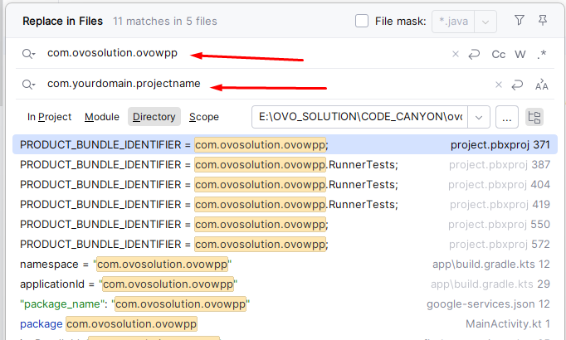Screen dimensions: 566x340
Task: Open replace history magnifier dropdown
Action: (x=29, y=85)
